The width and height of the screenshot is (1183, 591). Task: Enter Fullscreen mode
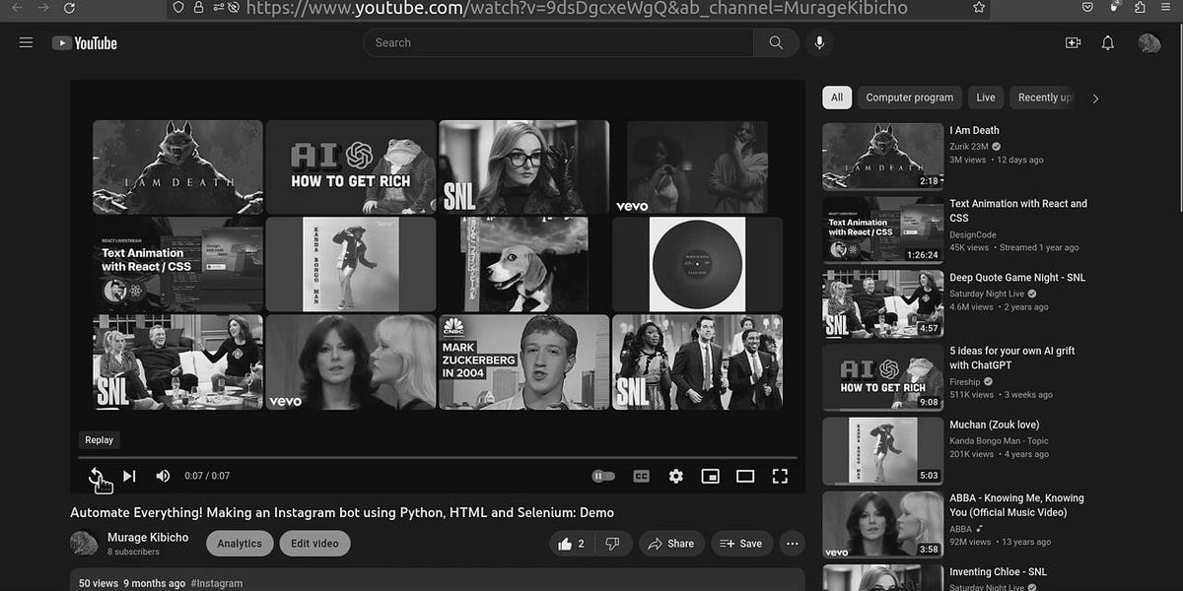point(779,476)
